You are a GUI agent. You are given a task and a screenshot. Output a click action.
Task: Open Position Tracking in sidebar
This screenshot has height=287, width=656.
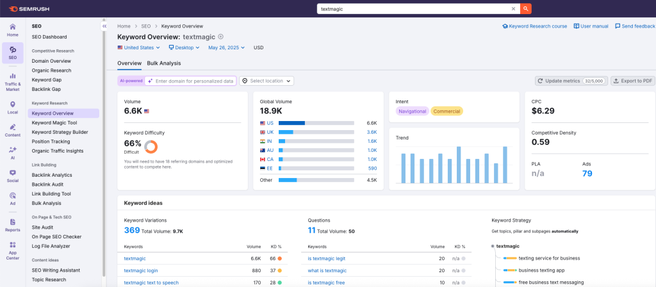pos(51,142)
